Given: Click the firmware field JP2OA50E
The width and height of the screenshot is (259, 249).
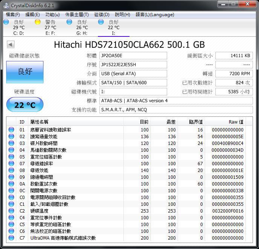Looking at the screenshot, I should (133, 56).
